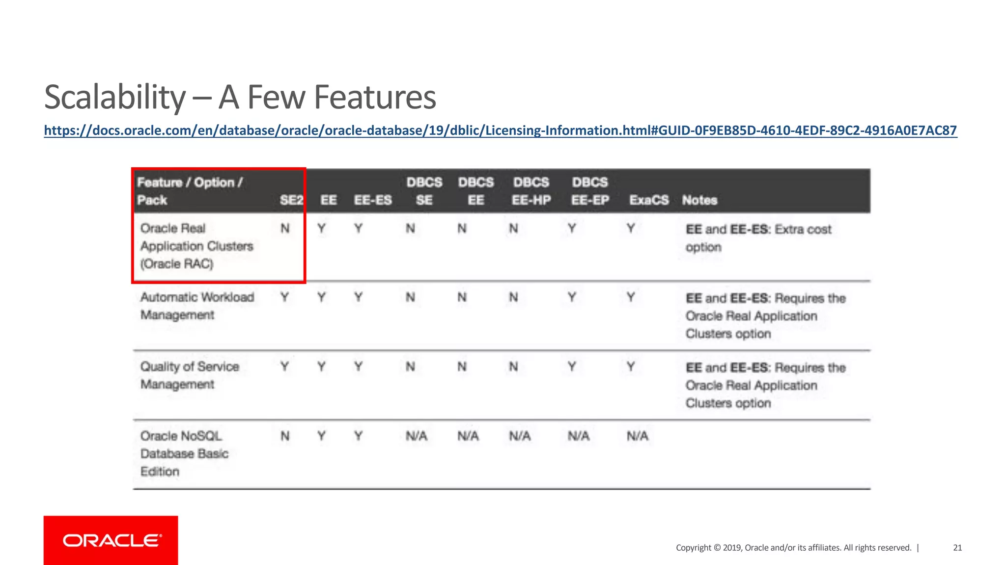Viewport: 1006px width, 565px height.
Task: Click the DBCS EE-EP column header
Action: (590, 191)
